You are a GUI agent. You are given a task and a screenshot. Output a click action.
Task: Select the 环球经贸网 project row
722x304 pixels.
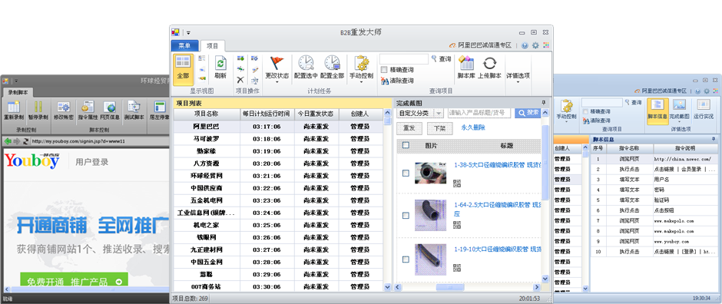278,176
